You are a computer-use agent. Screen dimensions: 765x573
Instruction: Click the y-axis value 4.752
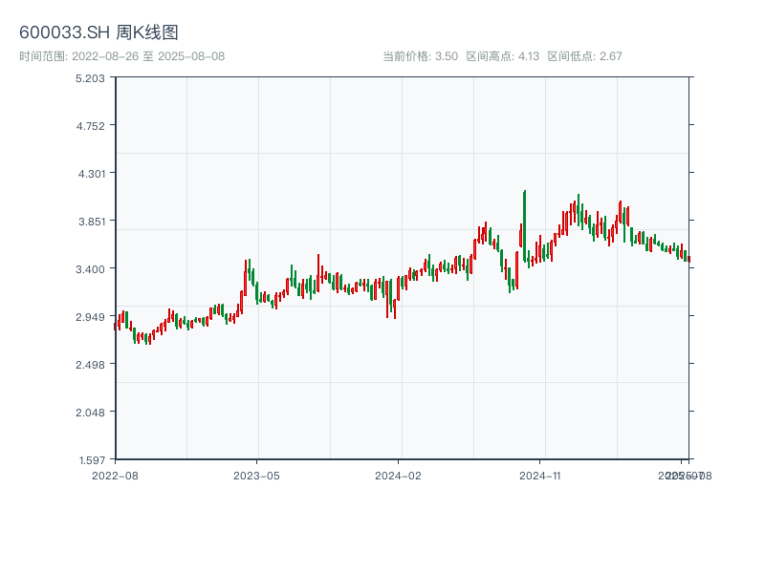point(90,126)
